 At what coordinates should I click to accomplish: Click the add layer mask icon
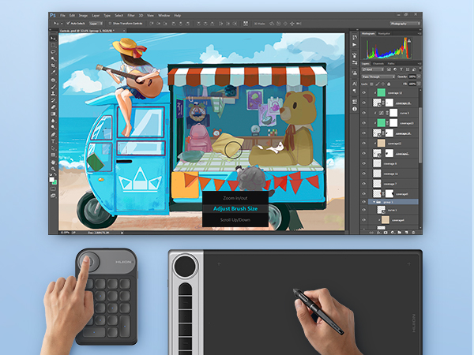pyautogui.click(x=386, y=233)
